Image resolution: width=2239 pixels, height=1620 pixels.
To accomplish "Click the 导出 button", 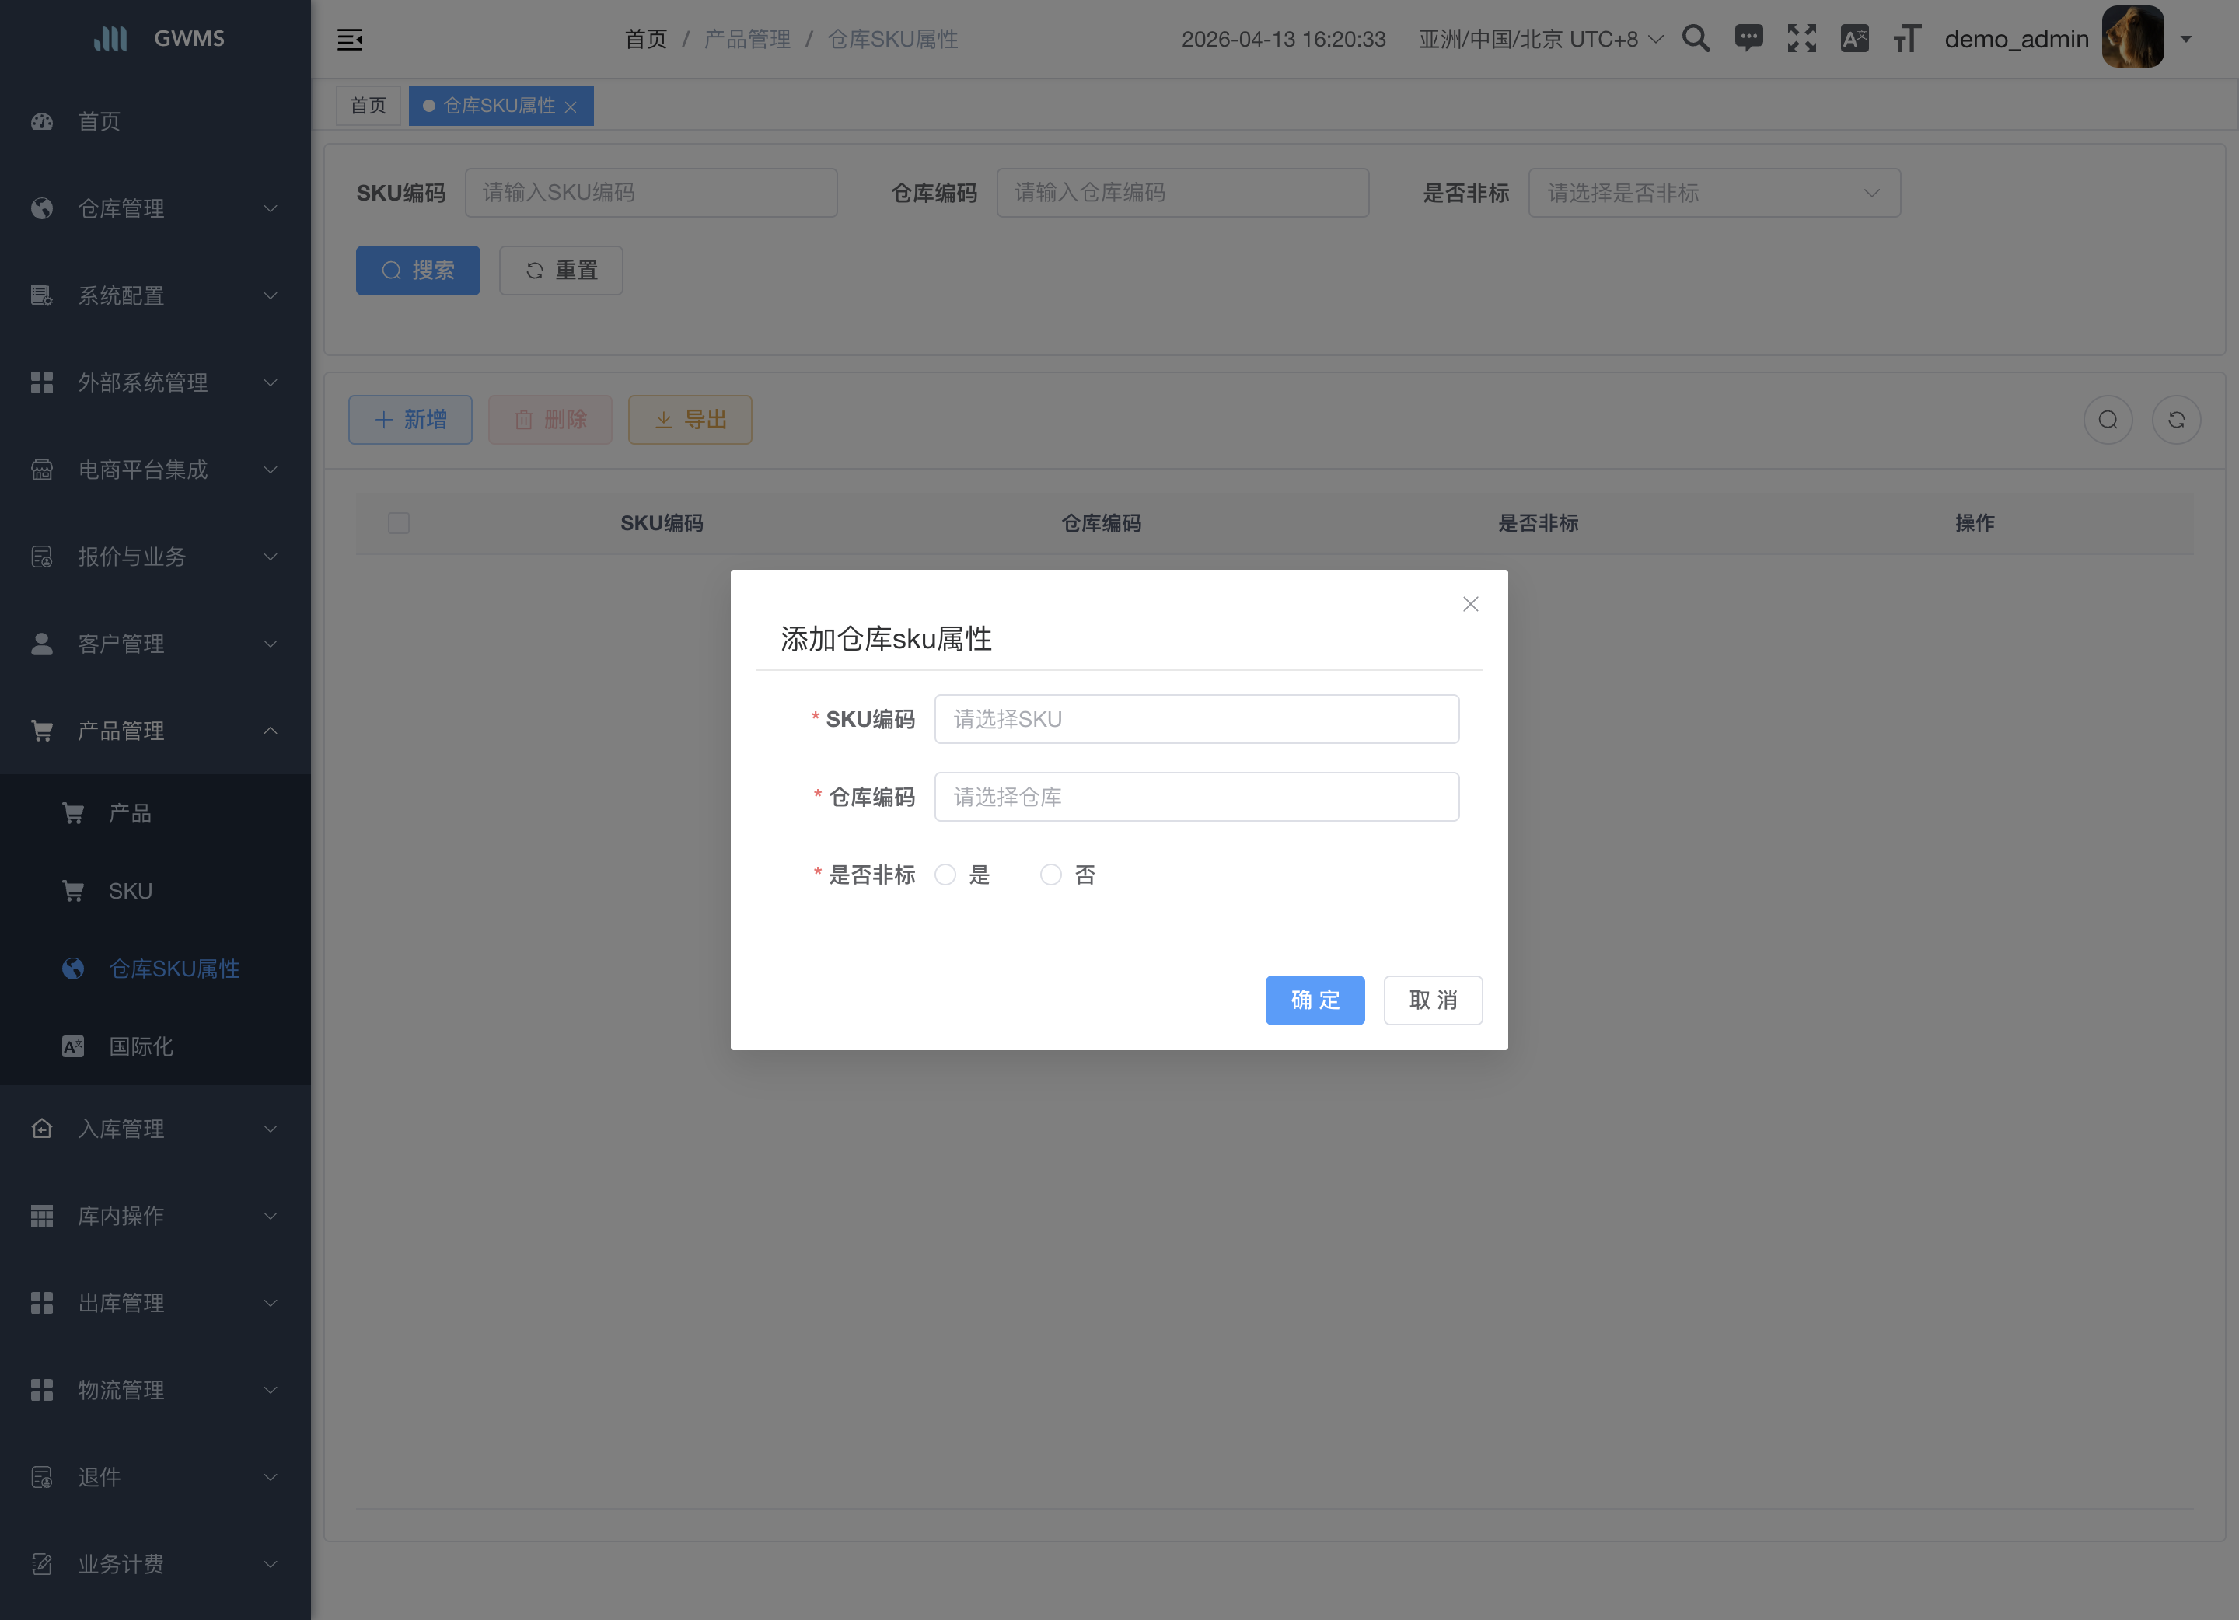I will 690,420.
